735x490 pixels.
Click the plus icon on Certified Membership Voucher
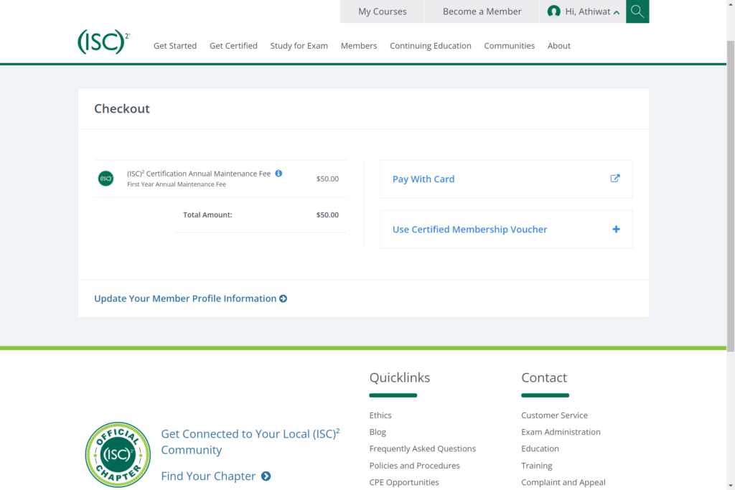point(616,229)
